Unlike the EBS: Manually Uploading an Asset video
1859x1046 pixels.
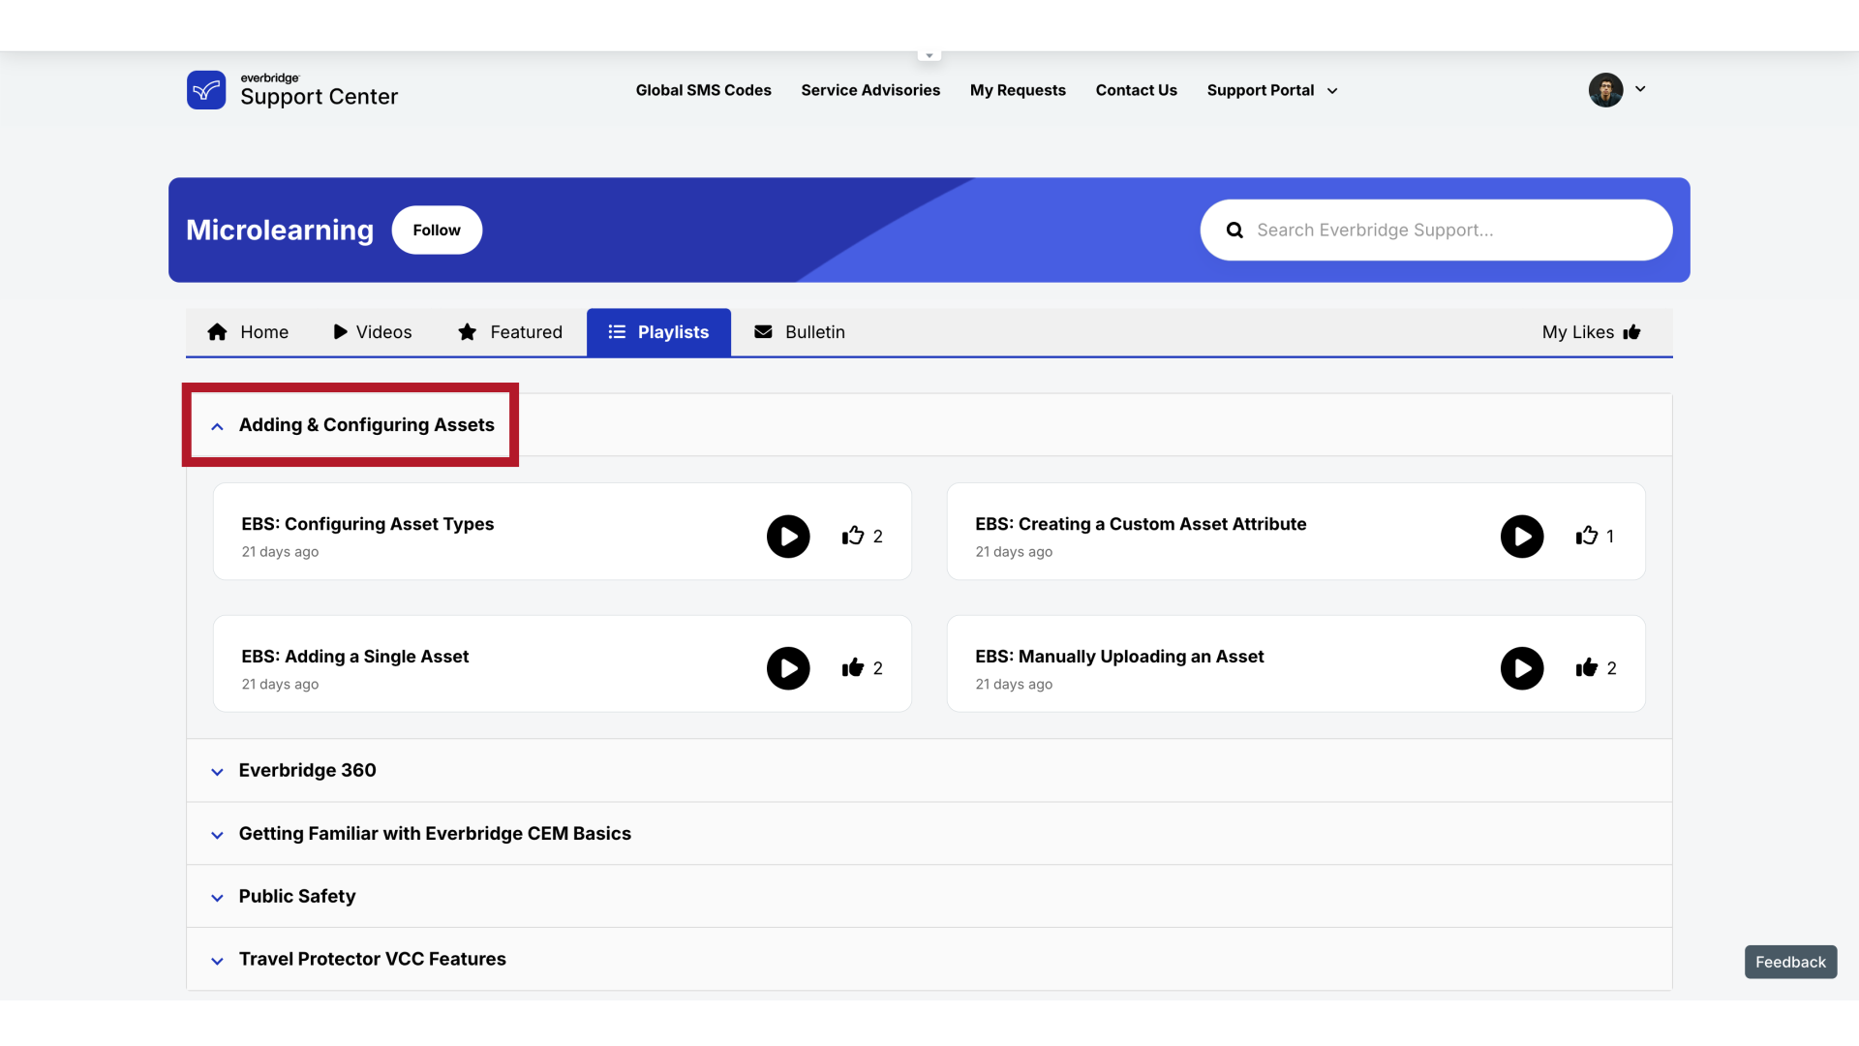[1587, 667]
